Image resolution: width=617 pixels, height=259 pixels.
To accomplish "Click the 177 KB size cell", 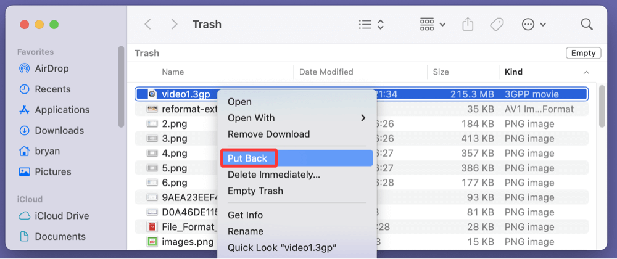I will pyautogui.click(x=479, y=183).
